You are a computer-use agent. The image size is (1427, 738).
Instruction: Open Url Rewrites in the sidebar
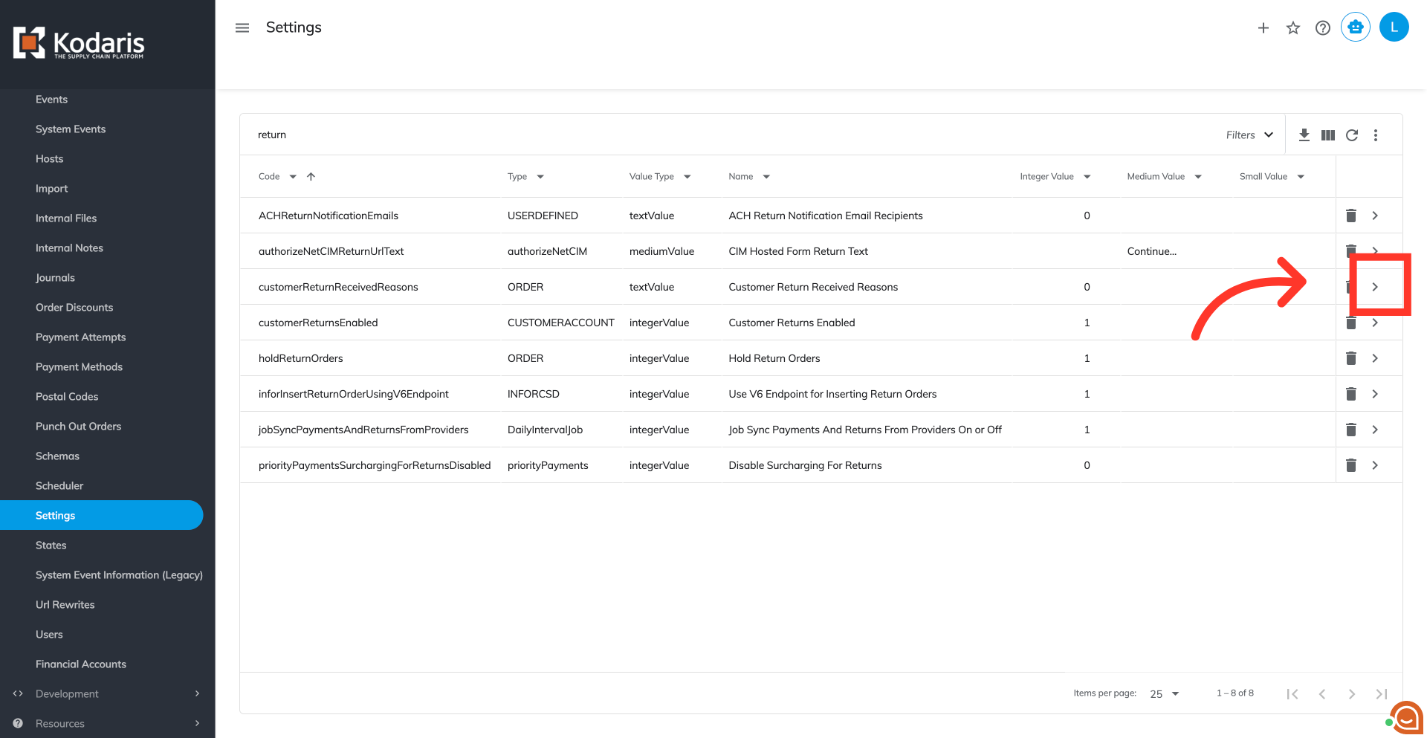tap(65, 604)
